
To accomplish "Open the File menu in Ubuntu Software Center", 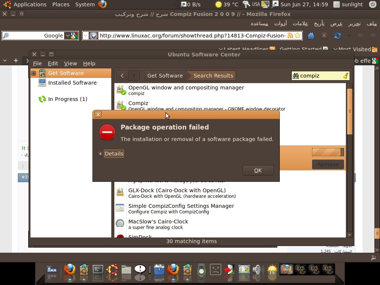I will click(37, 63).
